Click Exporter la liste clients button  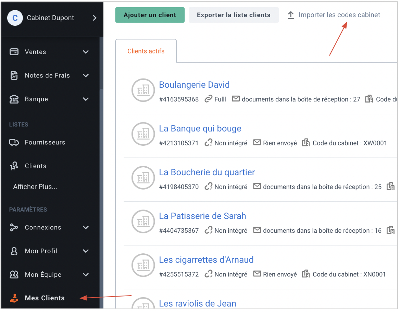pos(234,15)
